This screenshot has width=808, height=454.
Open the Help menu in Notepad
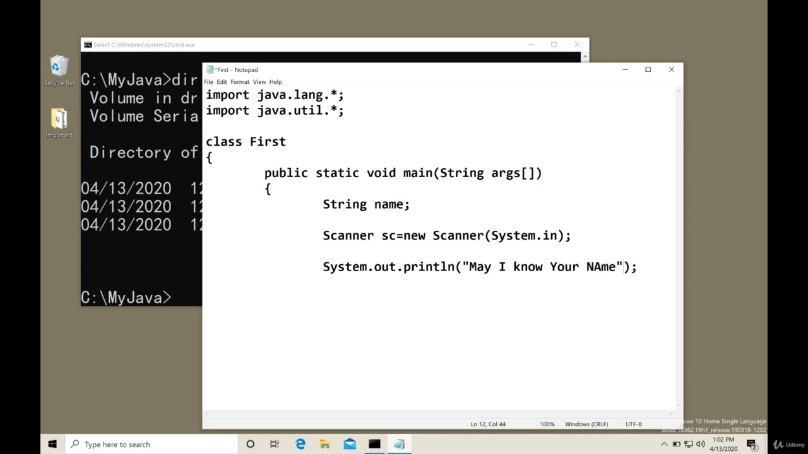pos(275,82)
